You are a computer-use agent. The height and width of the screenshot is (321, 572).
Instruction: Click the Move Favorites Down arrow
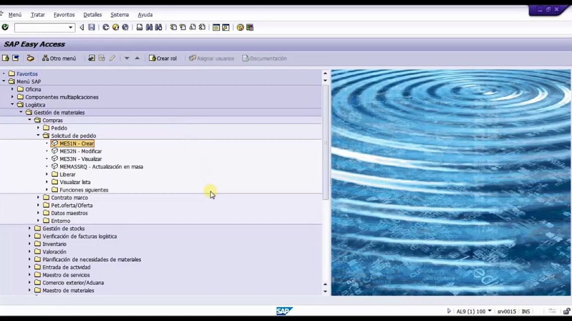(127, 58)
